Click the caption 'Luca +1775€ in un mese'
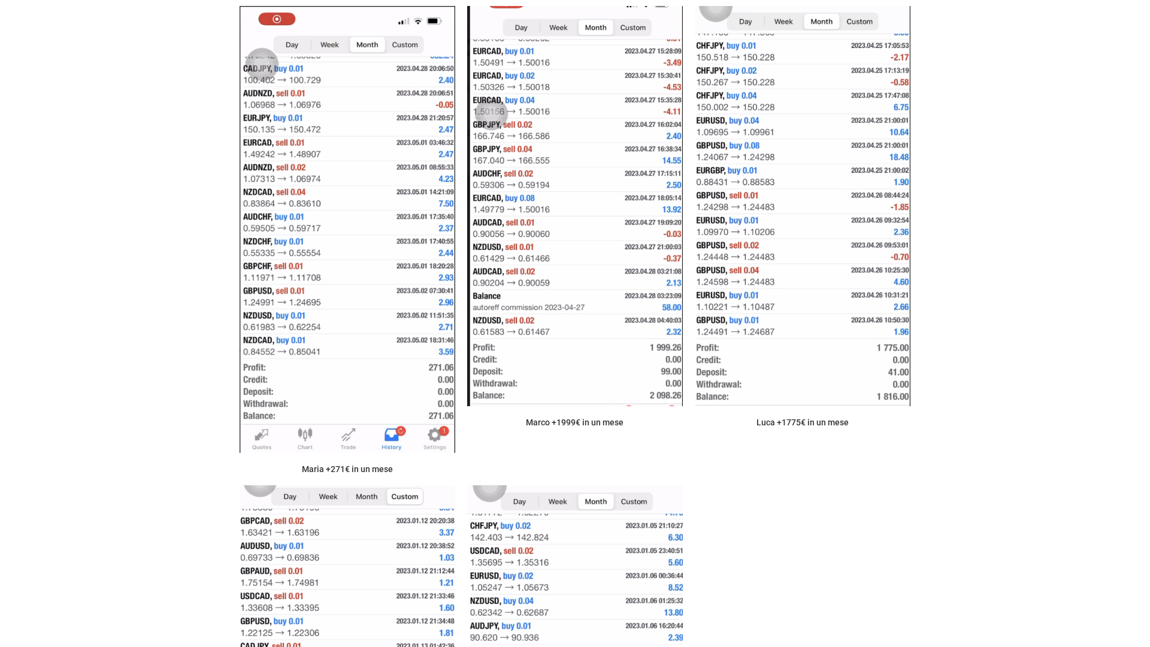 pyautogui.click(x=803, y=422)
